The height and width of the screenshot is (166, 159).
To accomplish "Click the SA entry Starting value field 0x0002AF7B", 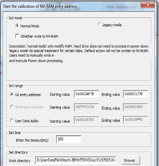I will click(x=87, y=94).
